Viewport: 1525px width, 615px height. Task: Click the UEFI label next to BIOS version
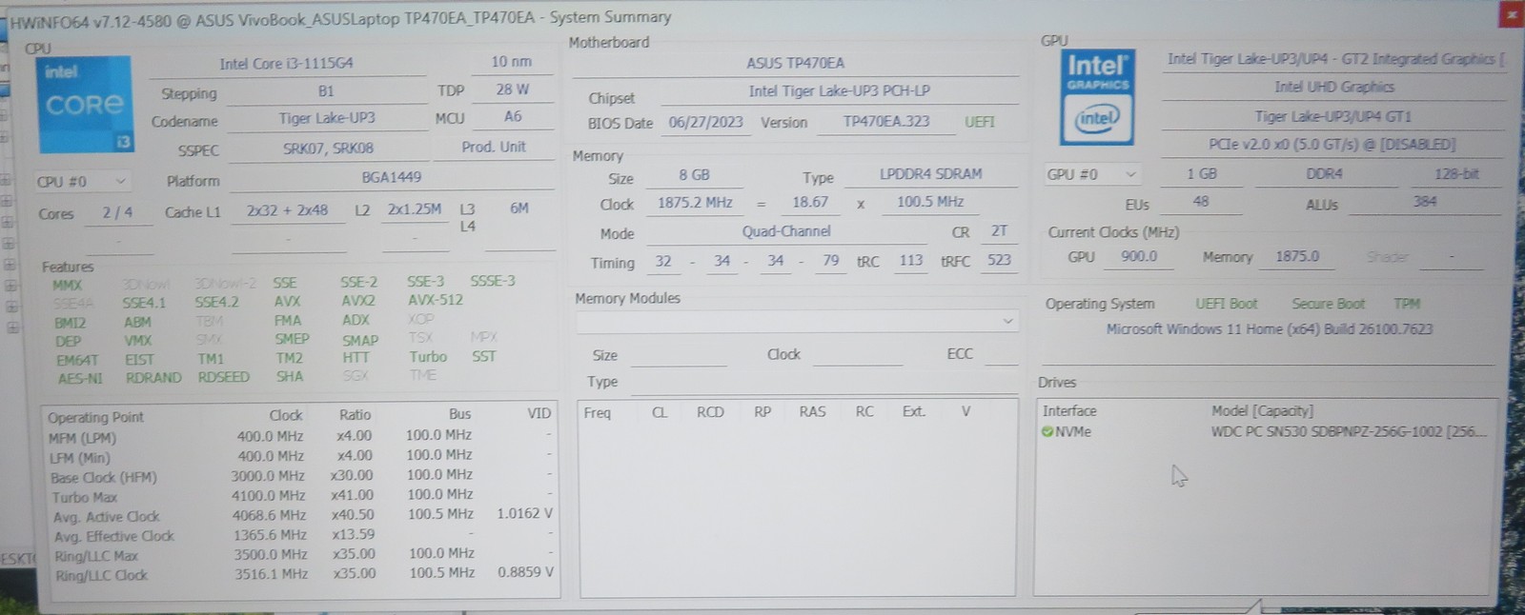click(x=980, y=122)
